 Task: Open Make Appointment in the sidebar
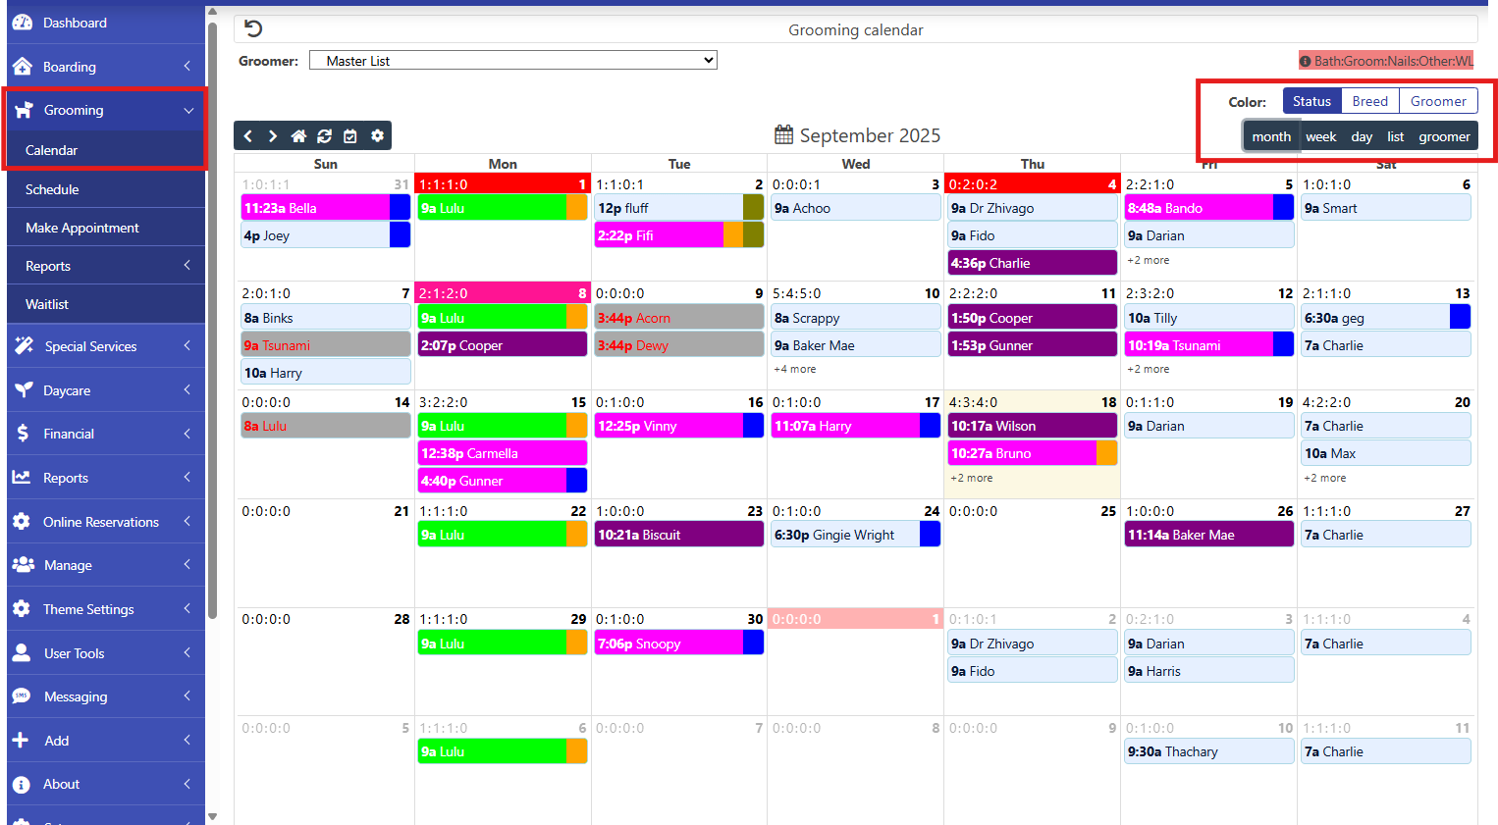82,228
